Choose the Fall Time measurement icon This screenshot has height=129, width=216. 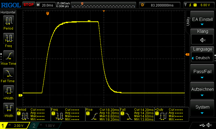click(x=8, y=74)
